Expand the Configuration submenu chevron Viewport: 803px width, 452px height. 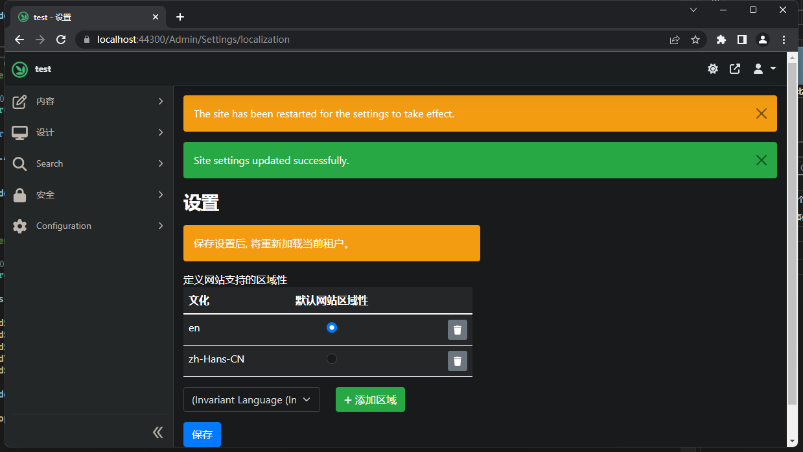click(160, 226)
